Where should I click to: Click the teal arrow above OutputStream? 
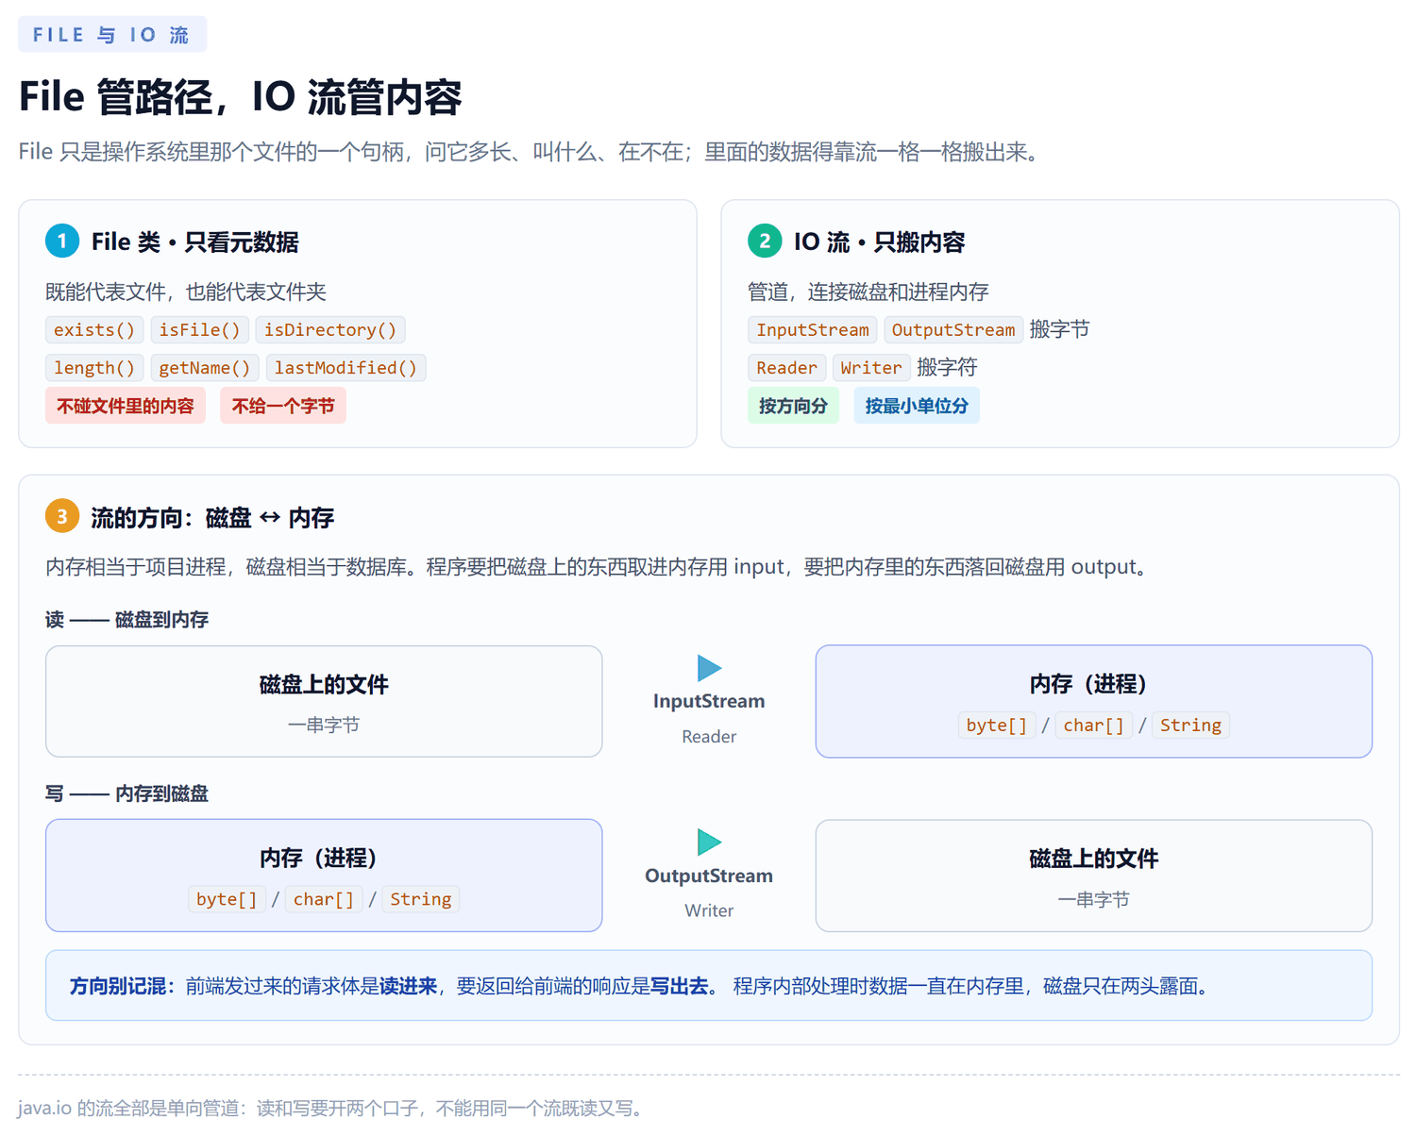pos(709,842)
